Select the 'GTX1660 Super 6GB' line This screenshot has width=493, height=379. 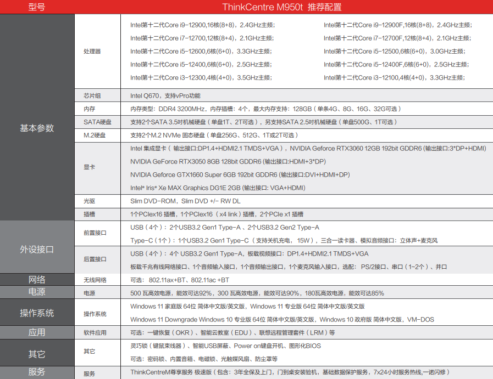(240, 175)
